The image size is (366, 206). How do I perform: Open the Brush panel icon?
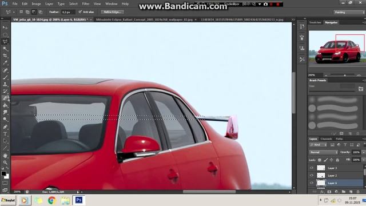click(302, 37)
